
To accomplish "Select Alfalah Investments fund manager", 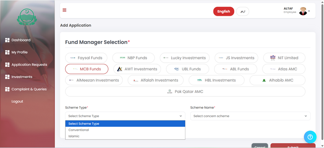I will [x=156, y=80].
